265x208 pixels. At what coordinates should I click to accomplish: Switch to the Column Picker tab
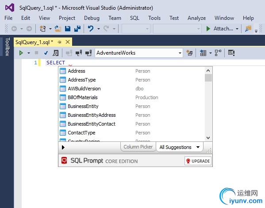click(x=138, y=147)
